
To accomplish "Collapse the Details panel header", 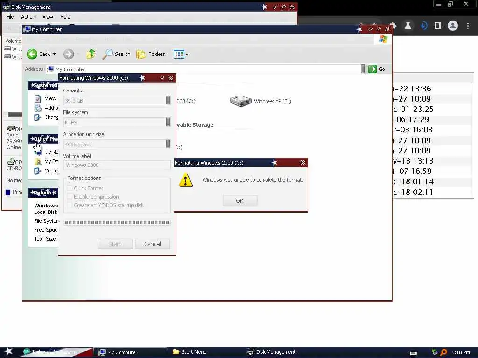I will tap(43, 193).
